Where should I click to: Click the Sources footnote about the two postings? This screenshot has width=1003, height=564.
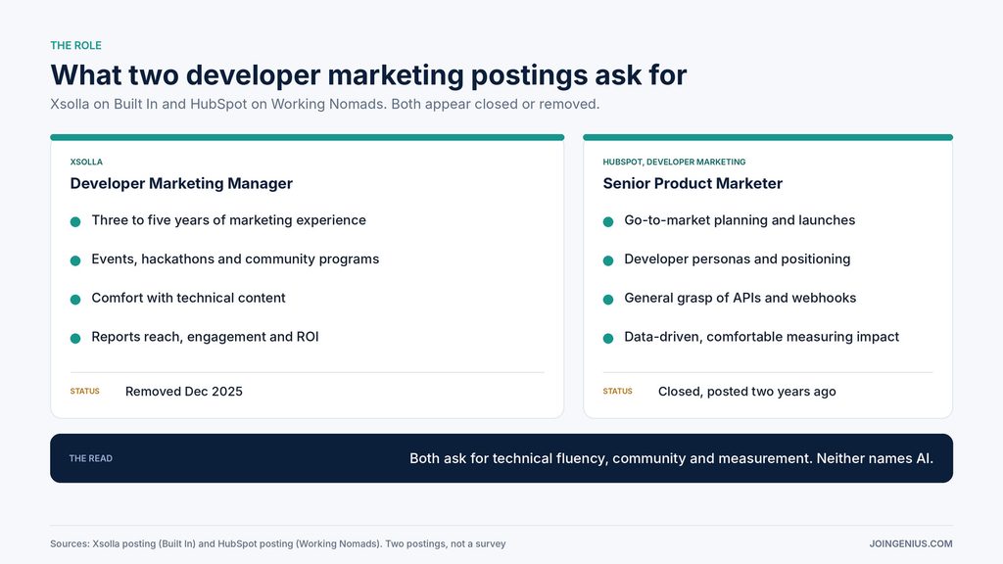277,543
